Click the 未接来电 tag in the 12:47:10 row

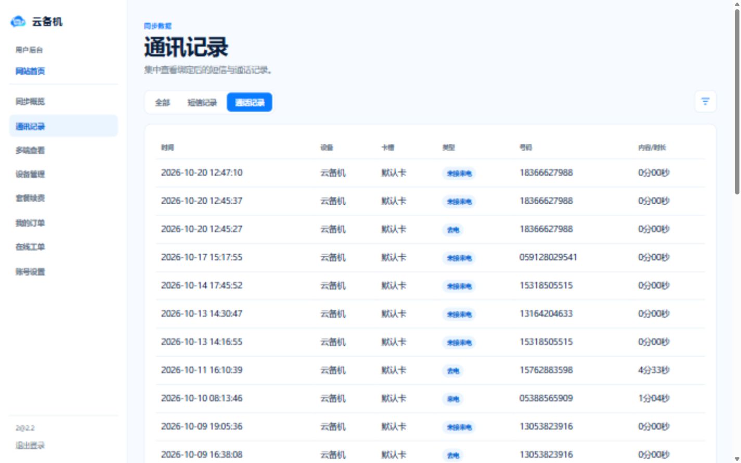click(459, 174)
